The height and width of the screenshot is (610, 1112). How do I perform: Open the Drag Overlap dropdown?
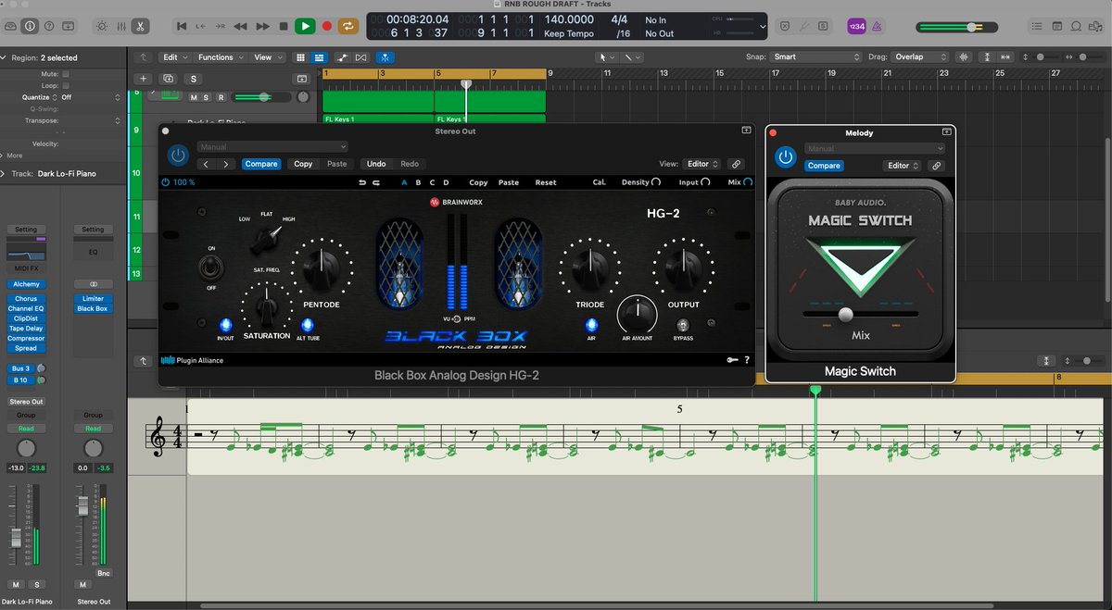pyautogui.click(x=921, y=56)
